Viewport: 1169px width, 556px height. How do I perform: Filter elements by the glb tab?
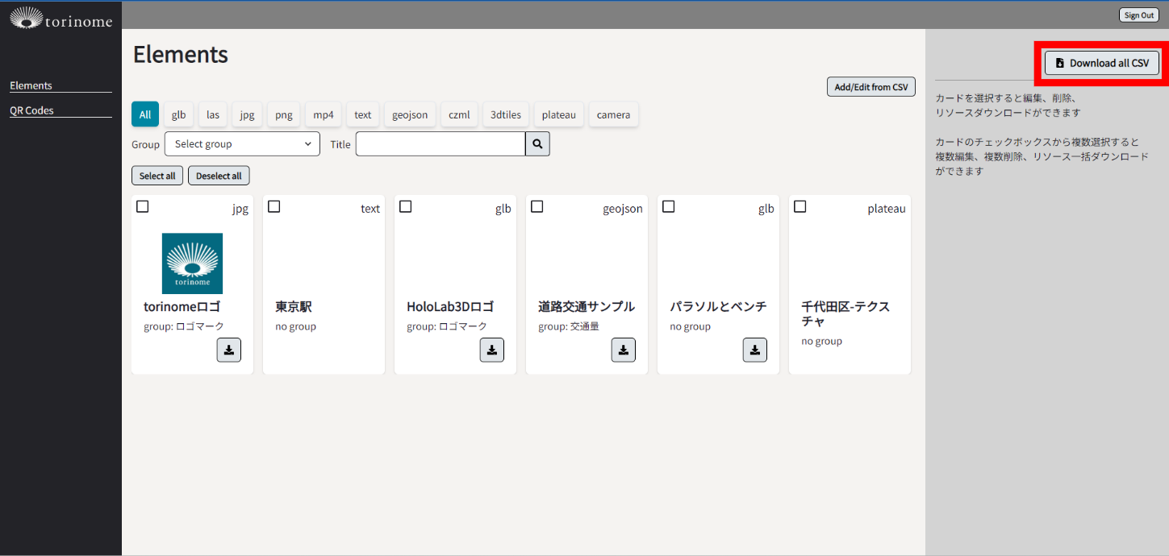(x=178, y=114)
